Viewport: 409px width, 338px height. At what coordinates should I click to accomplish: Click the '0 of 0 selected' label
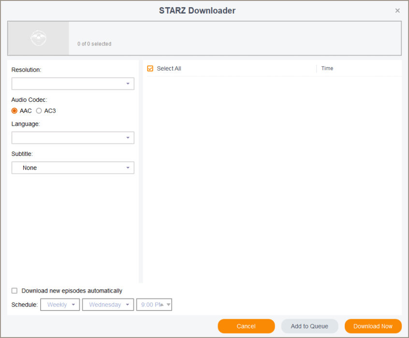(x=94, y=44)
